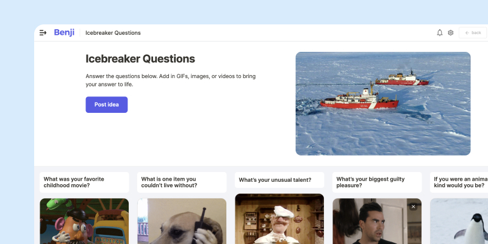Open the settings gear icon
Screen dimensions: 488x244
450,33
